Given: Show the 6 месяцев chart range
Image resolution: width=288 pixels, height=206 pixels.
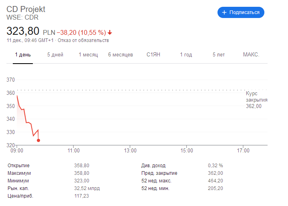Looking at the screenshot, I should coord(121,55).
